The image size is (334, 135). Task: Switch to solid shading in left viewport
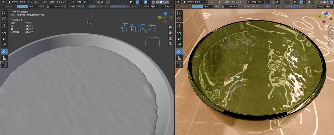point(161,2)
